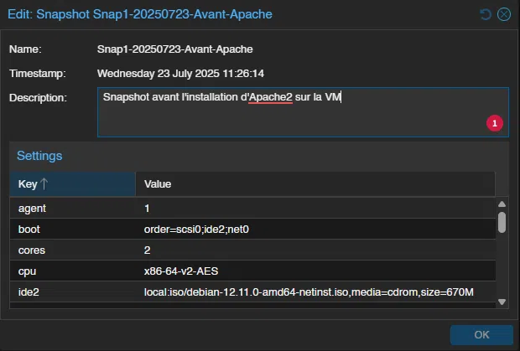
Task: Click the sort arrow on Key column
Action: point(44,183)
